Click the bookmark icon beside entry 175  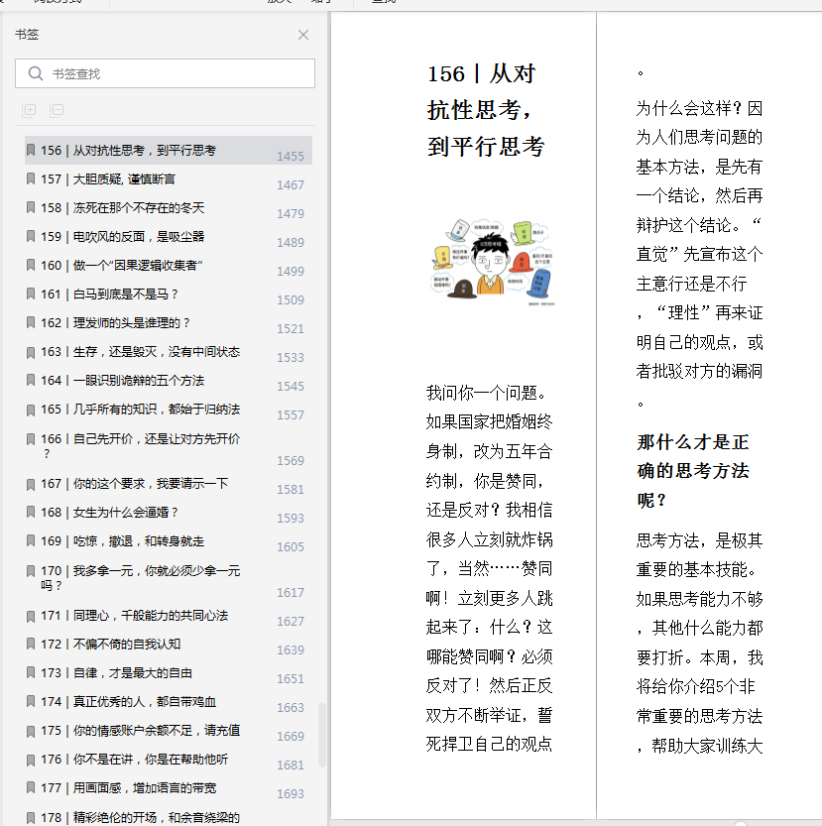point(31,731)
